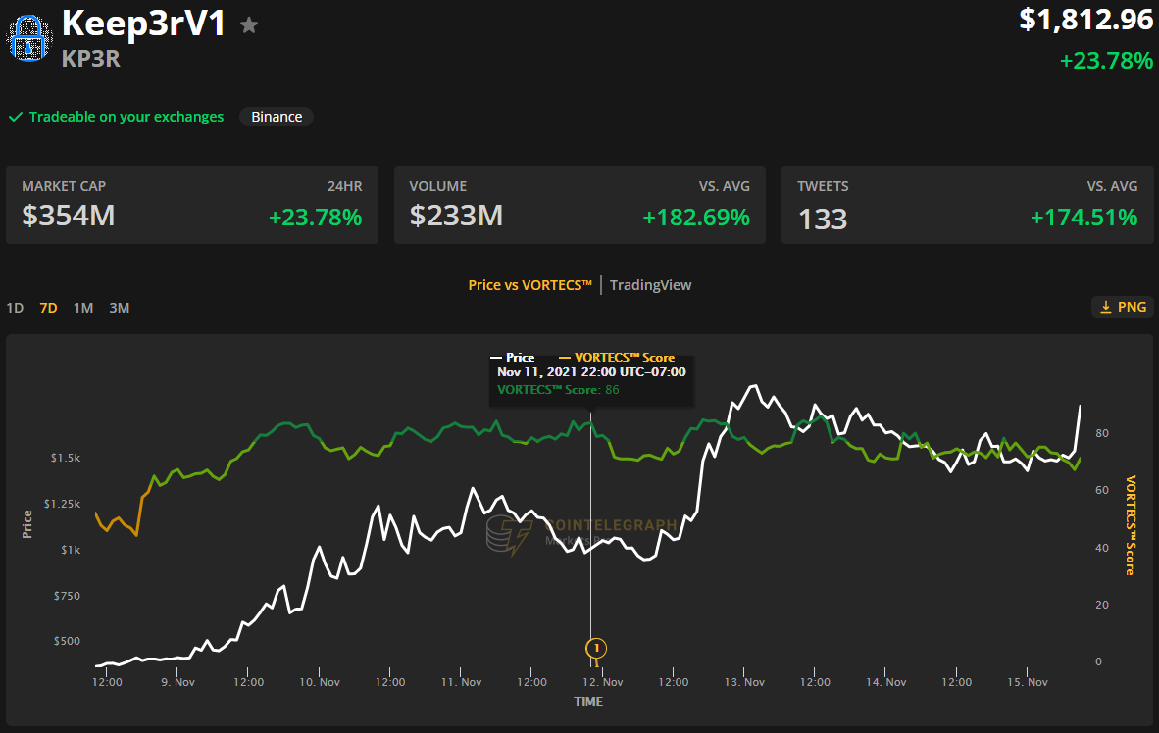Star Keep3rV1 as a favorite
The width and height of the screenshot is (1159, 733).
pos(249,25)
